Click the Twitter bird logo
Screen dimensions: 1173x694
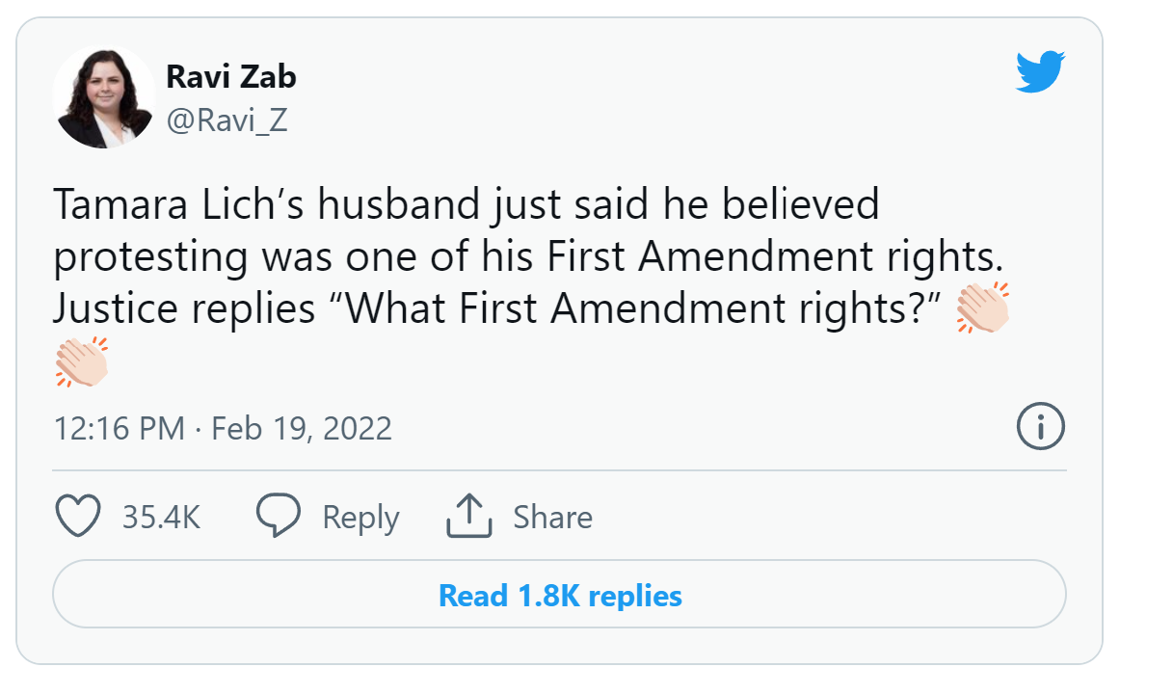click(1040, 69)
